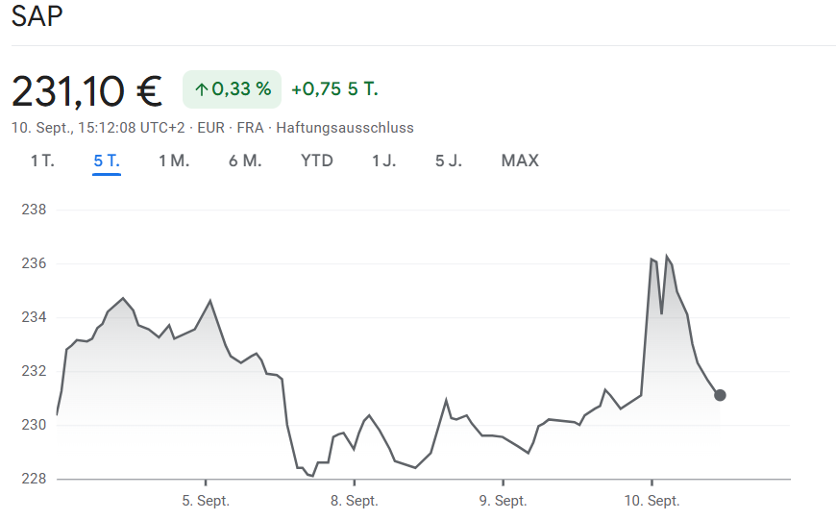Click the 8. Sept. date axis label

[355, 501]
